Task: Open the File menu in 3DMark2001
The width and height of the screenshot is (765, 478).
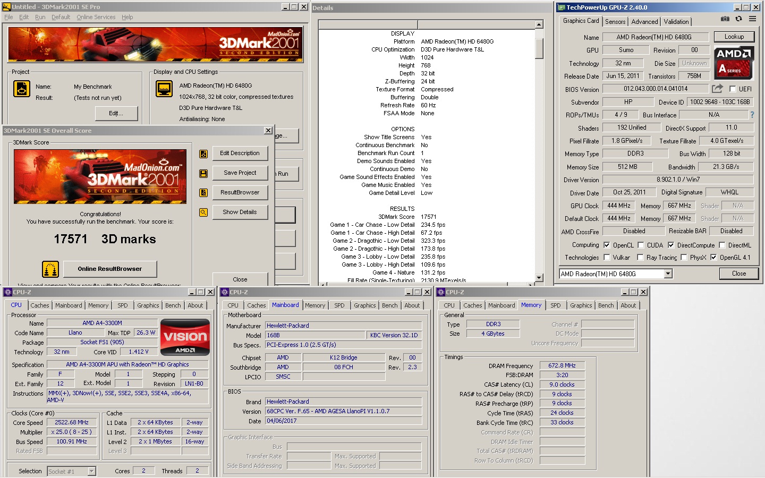Action: (x=8, y=17)
